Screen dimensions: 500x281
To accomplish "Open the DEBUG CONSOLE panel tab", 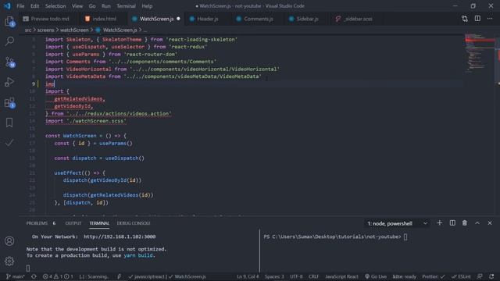I will click(x=134, y=223).
